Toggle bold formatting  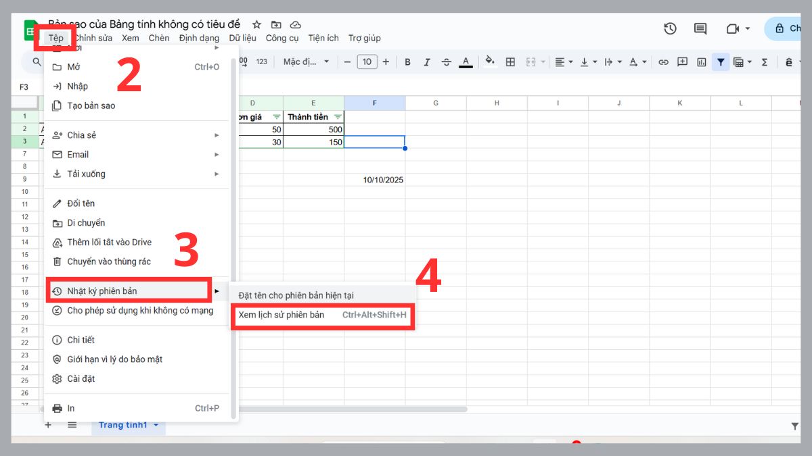click(407, 62)
